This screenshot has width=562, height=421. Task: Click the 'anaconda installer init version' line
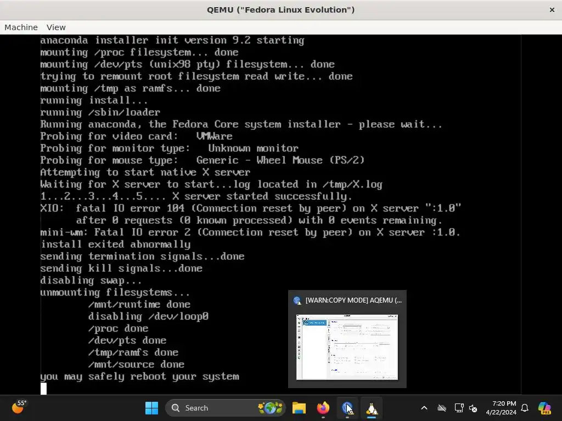point(172,40)
